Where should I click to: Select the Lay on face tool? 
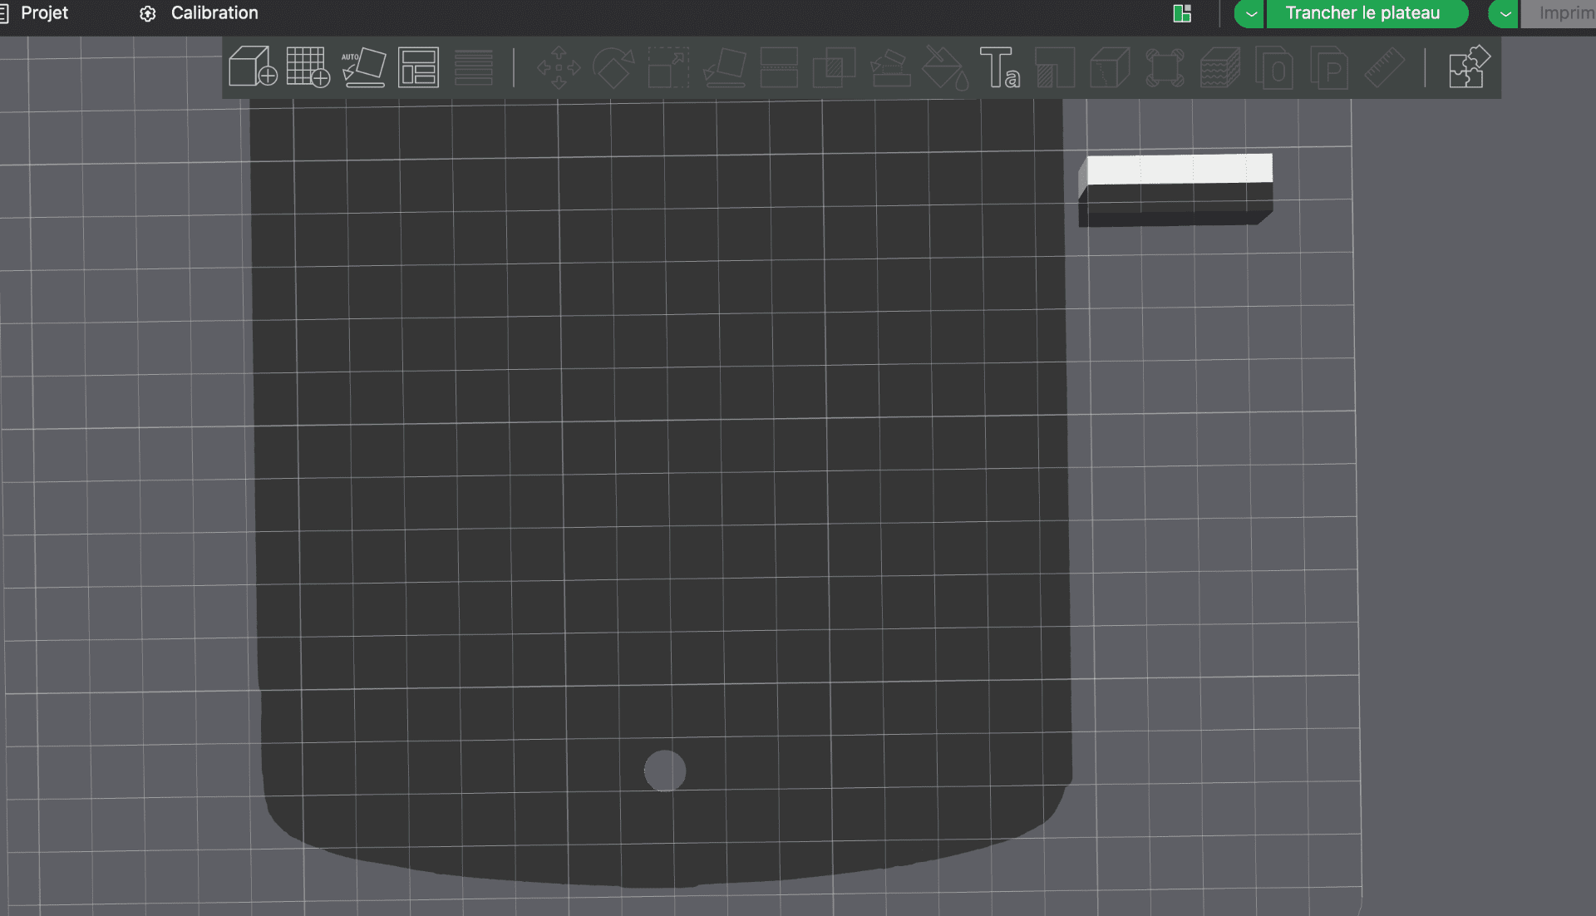click(x=724, y=67)
